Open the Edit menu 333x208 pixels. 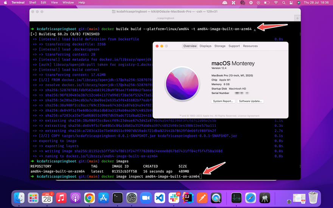(x=44, y=3)
